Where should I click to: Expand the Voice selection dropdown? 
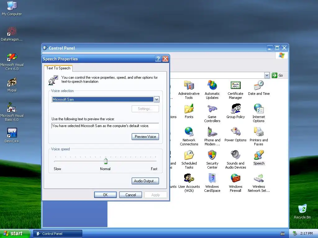(x=157, y=99)
